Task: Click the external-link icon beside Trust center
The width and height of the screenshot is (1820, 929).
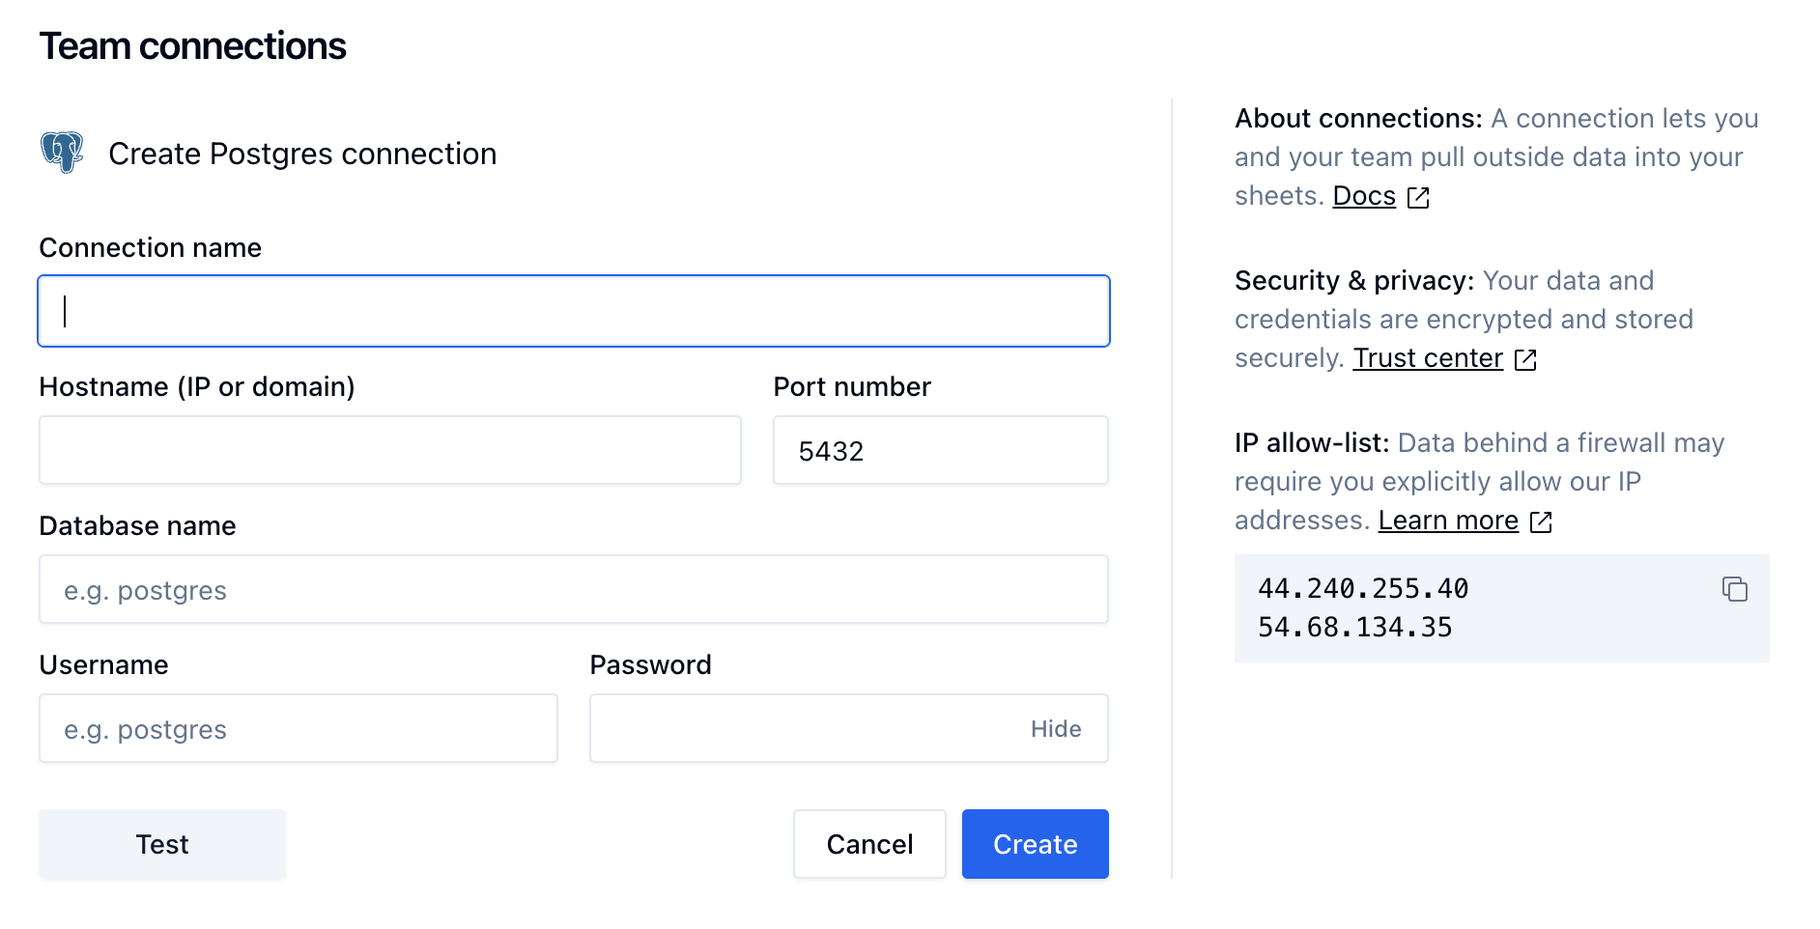Action: (x=1525, y=359)
